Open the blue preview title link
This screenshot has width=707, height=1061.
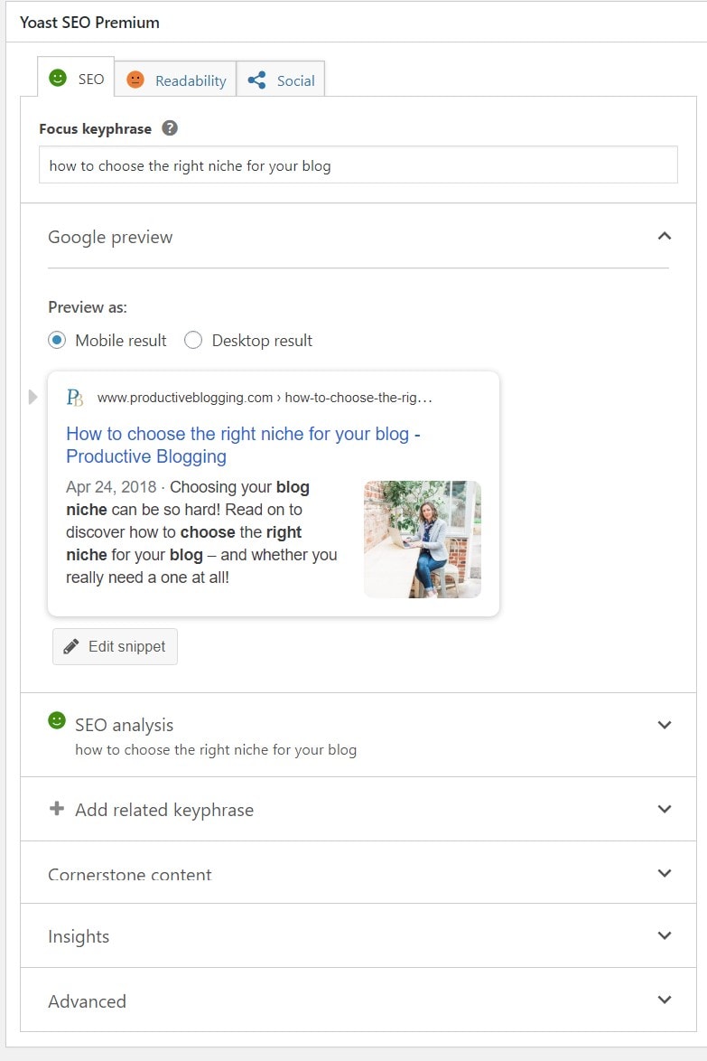243,445
